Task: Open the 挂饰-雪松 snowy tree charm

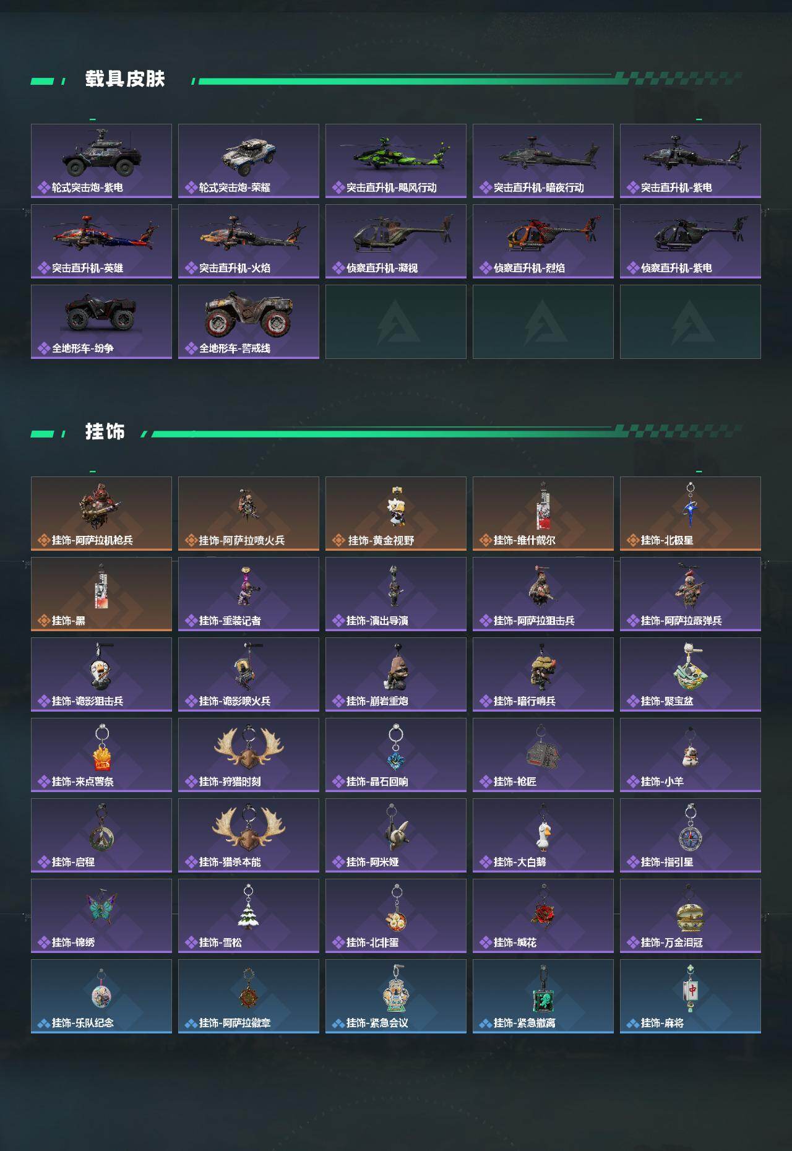Action: [x=249, y=916]
